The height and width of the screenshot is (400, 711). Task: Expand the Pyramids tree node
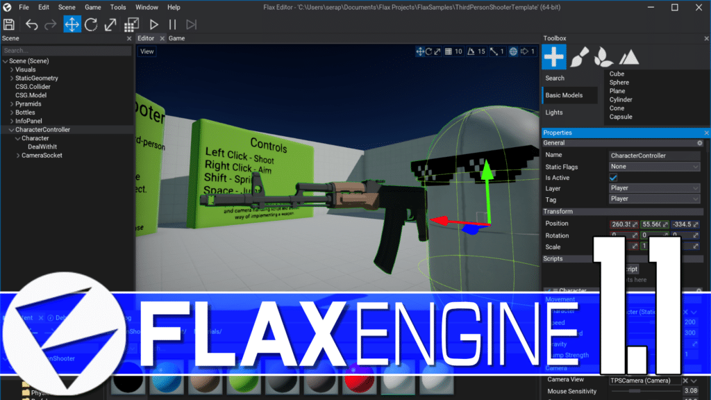point(12,104)
